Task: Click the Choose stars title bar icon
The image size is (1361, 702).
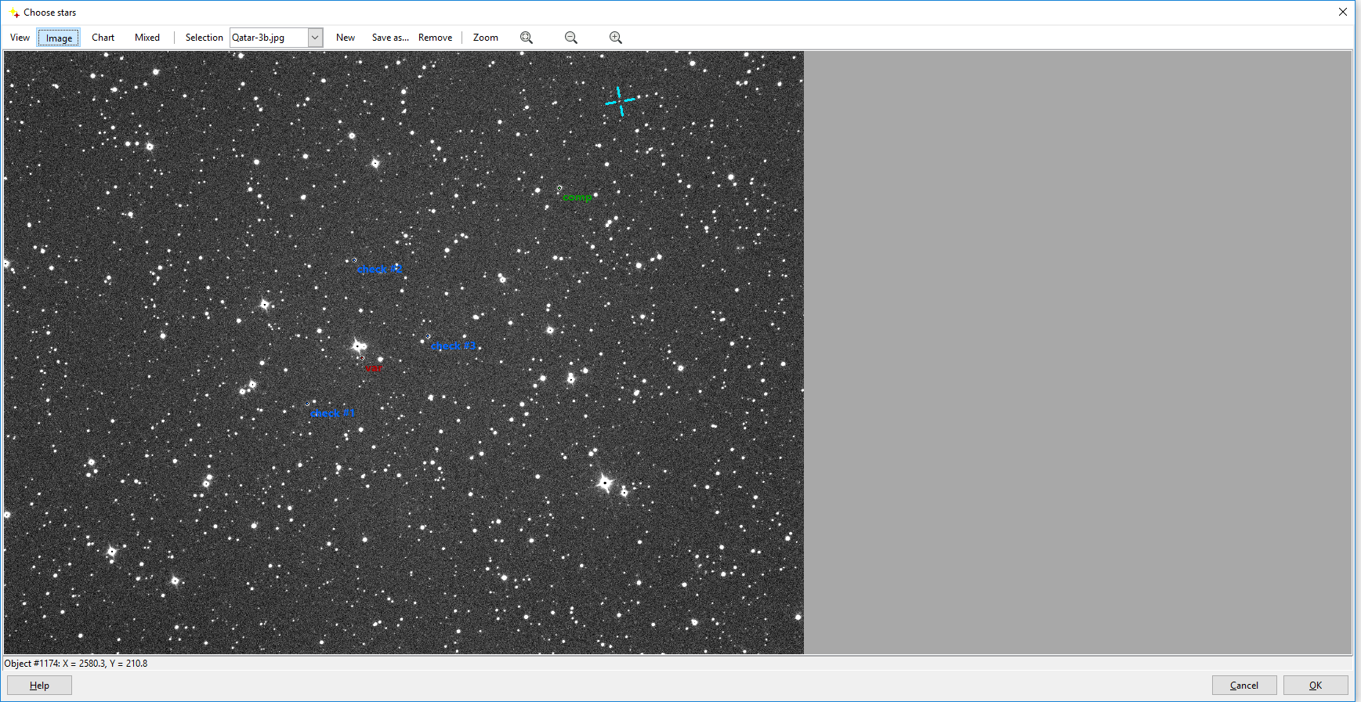Action: pyautogui.click(x=13, y=13)
